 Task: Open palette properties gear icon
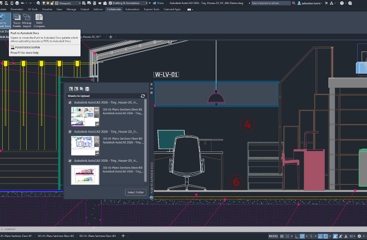(x=151, y=92)
